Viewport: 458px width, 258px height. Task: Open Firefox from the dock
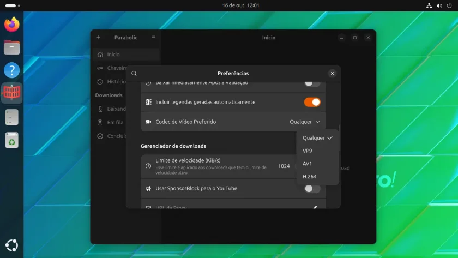pyautogui.click(x=11, y=24)
